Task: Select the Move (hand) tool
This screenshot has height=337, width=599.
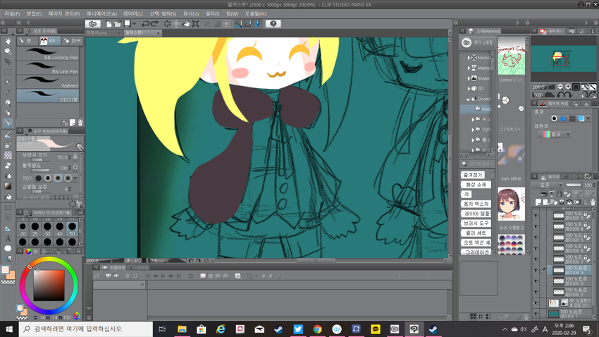Action: click(x=8, y=41)
